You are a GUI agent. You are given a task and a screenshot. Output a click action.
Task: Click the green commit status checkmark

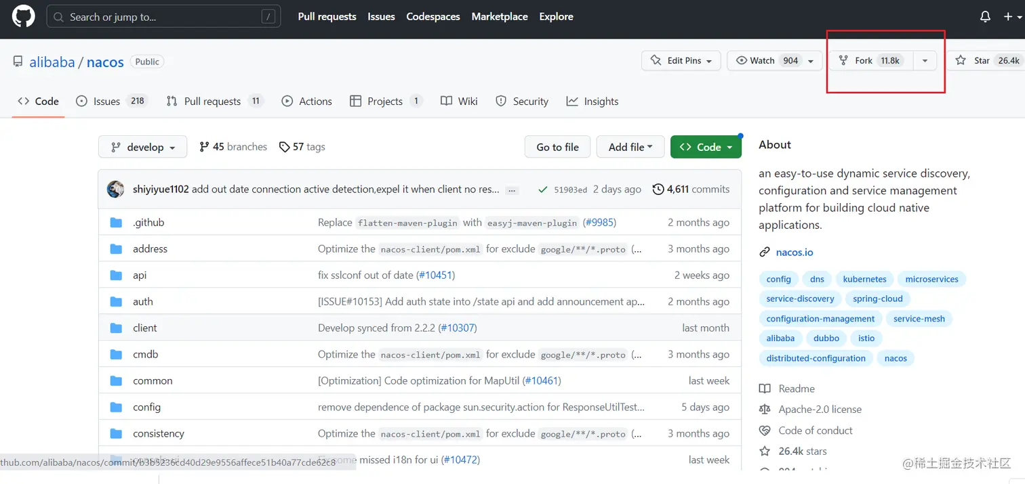542,190
